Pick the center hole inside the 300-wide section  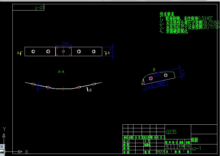(64, 52)
